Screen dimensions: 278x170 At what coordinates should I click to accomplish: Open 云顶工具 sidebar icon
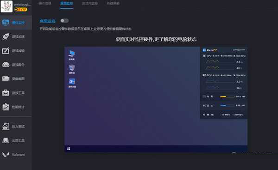click(x=6, y=140)
